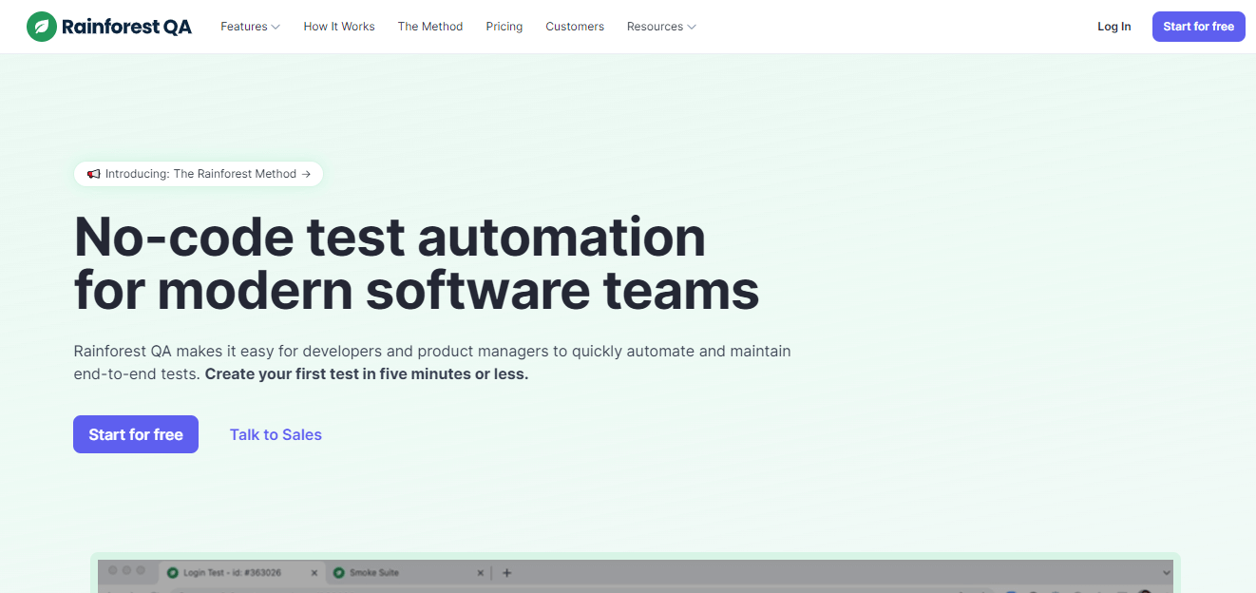Click the Rainforest QA leaf logo
1256x593 pixels.
(x=41, y=27)
